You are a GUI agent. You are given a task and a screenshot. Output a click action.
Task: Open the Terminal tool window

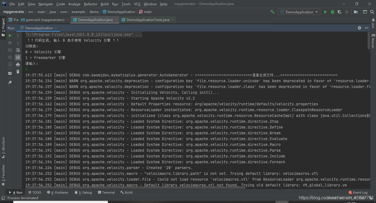click(106, 193)
